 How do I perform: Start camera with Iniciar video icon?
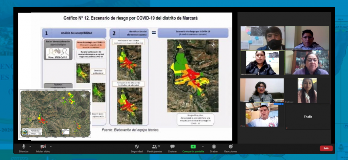pos(43,146)
